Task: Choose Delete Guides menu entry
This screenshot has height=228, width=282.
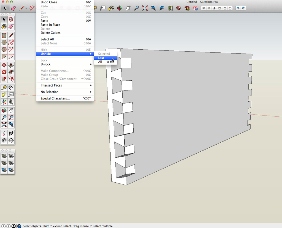Action: (50, 33)
